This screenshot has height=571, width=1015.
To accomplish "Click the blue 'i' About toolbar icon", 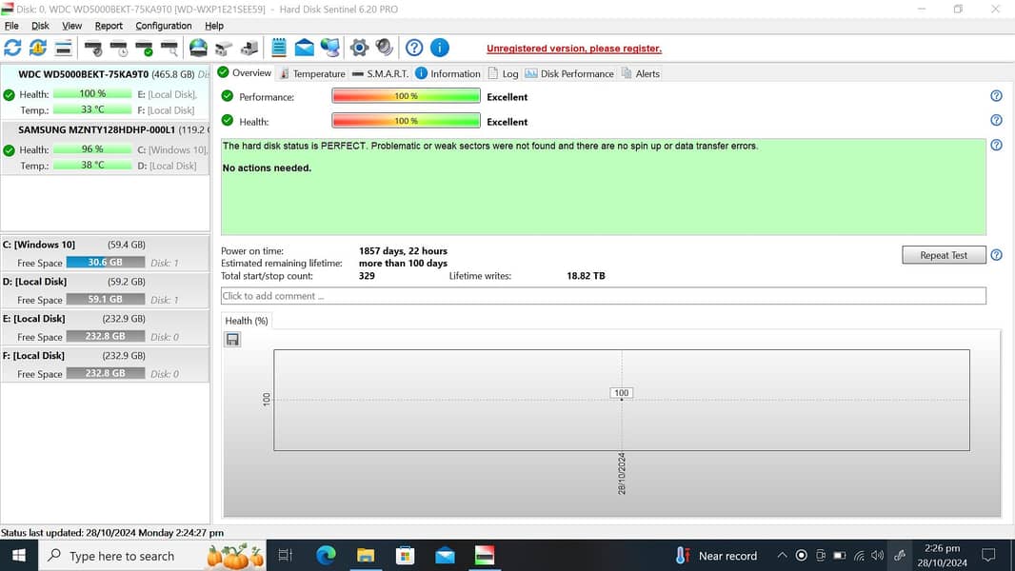I will (x=439, y=48).
